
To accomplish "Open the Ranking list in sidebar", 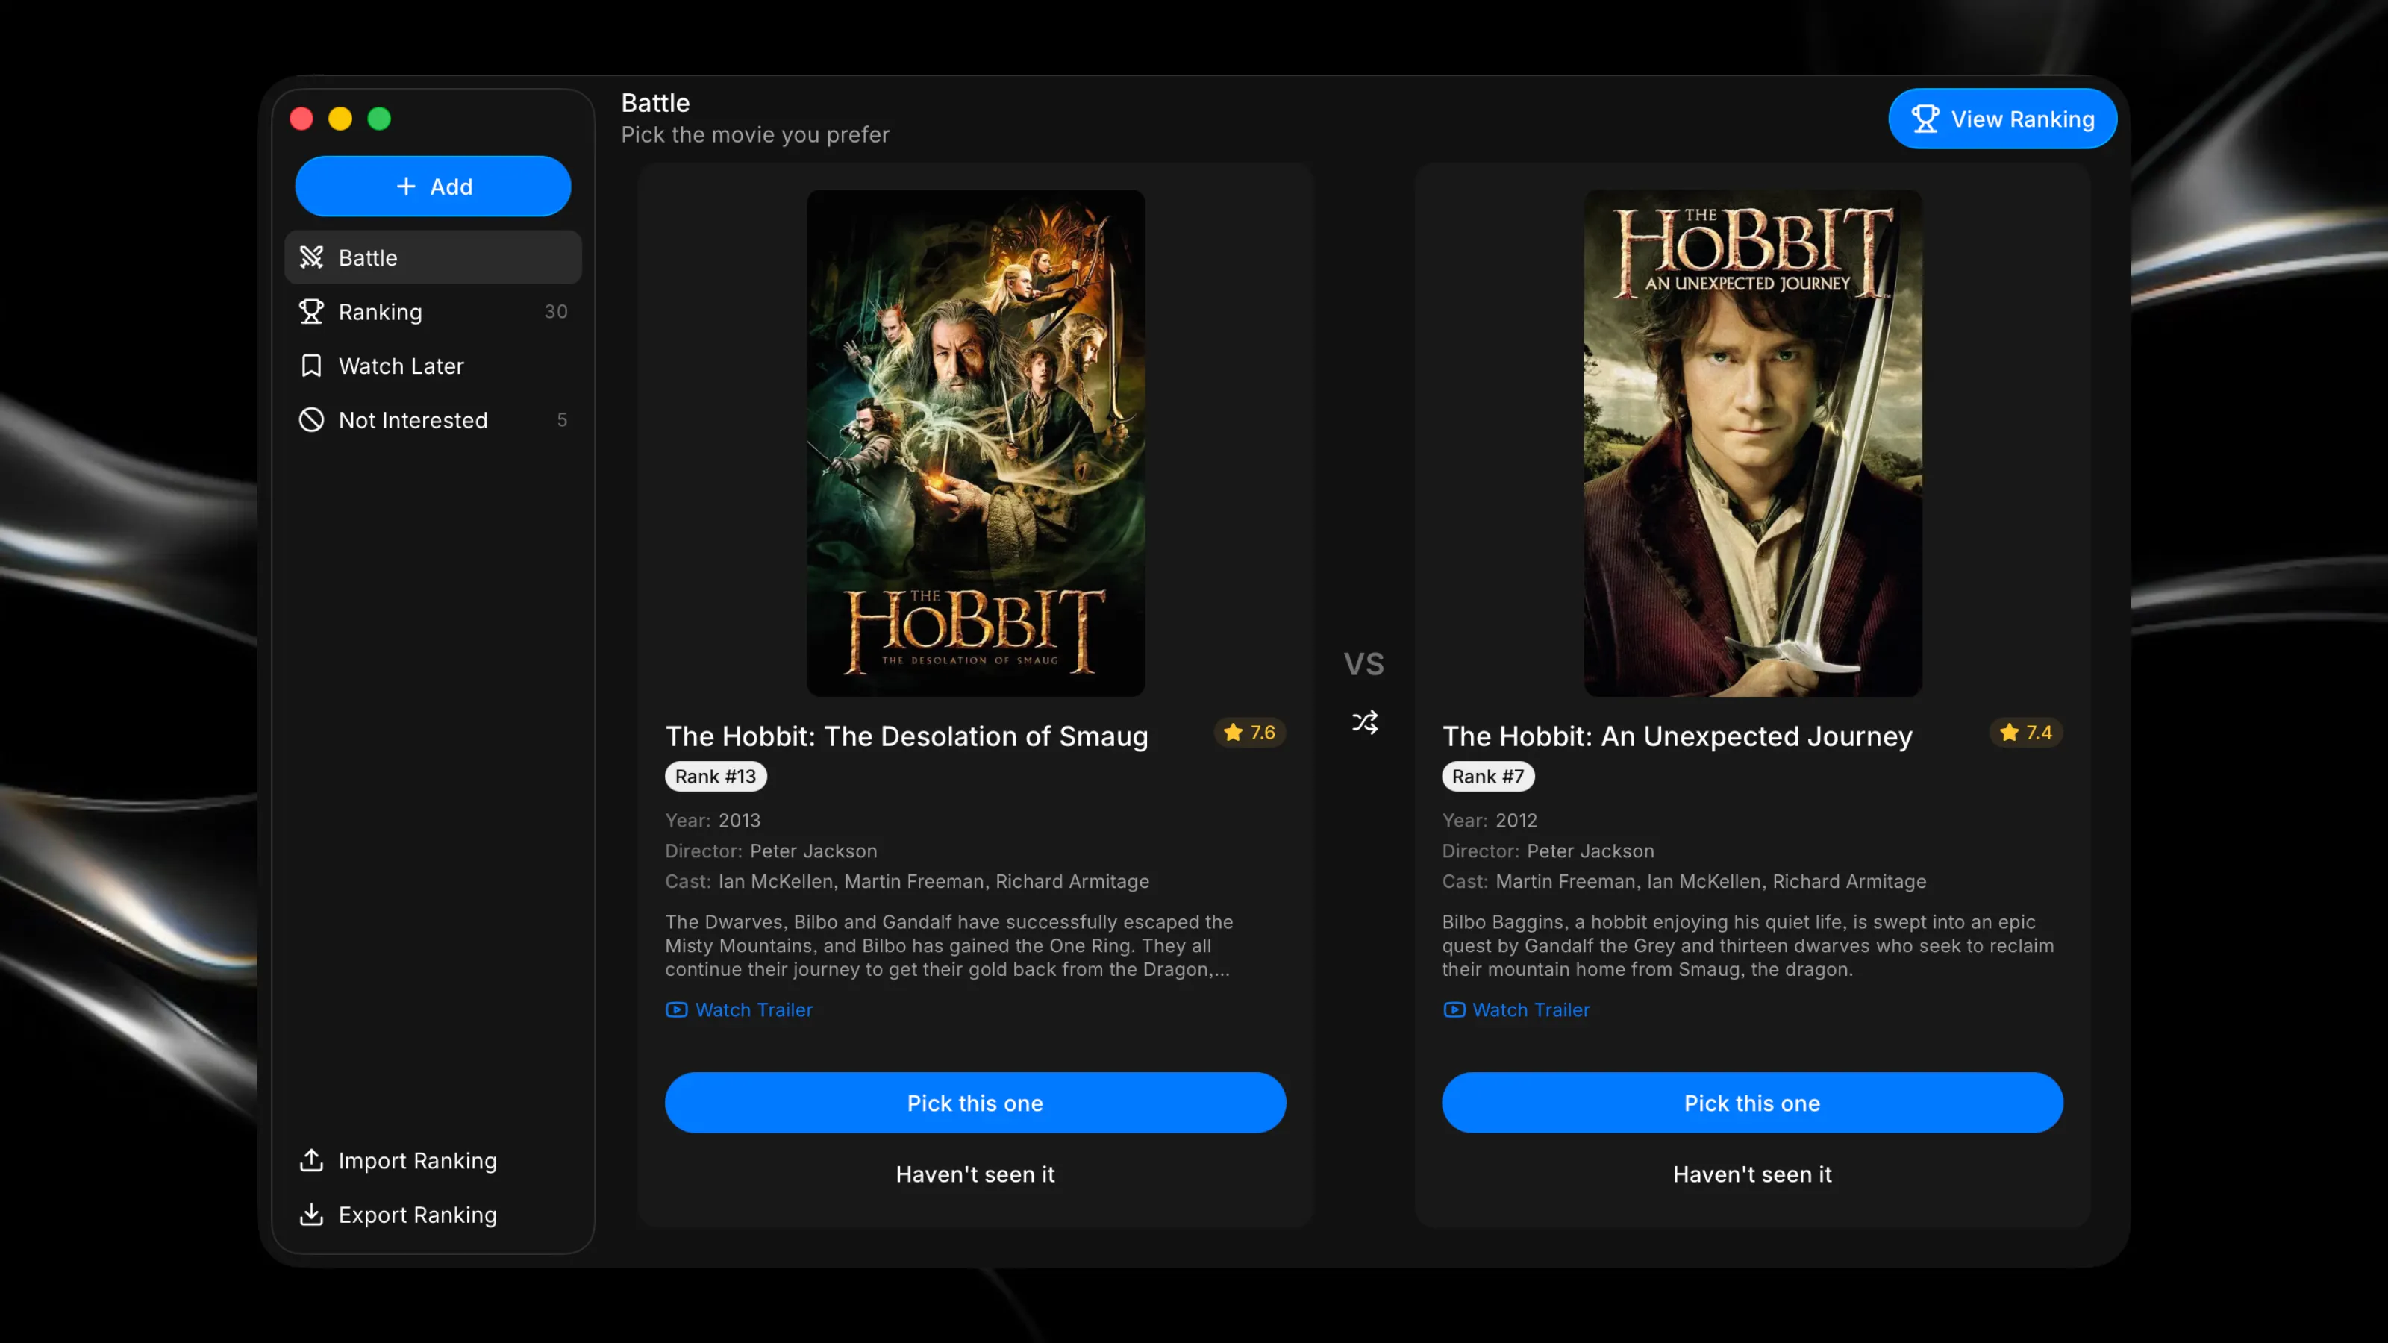I will click(433, 311).
